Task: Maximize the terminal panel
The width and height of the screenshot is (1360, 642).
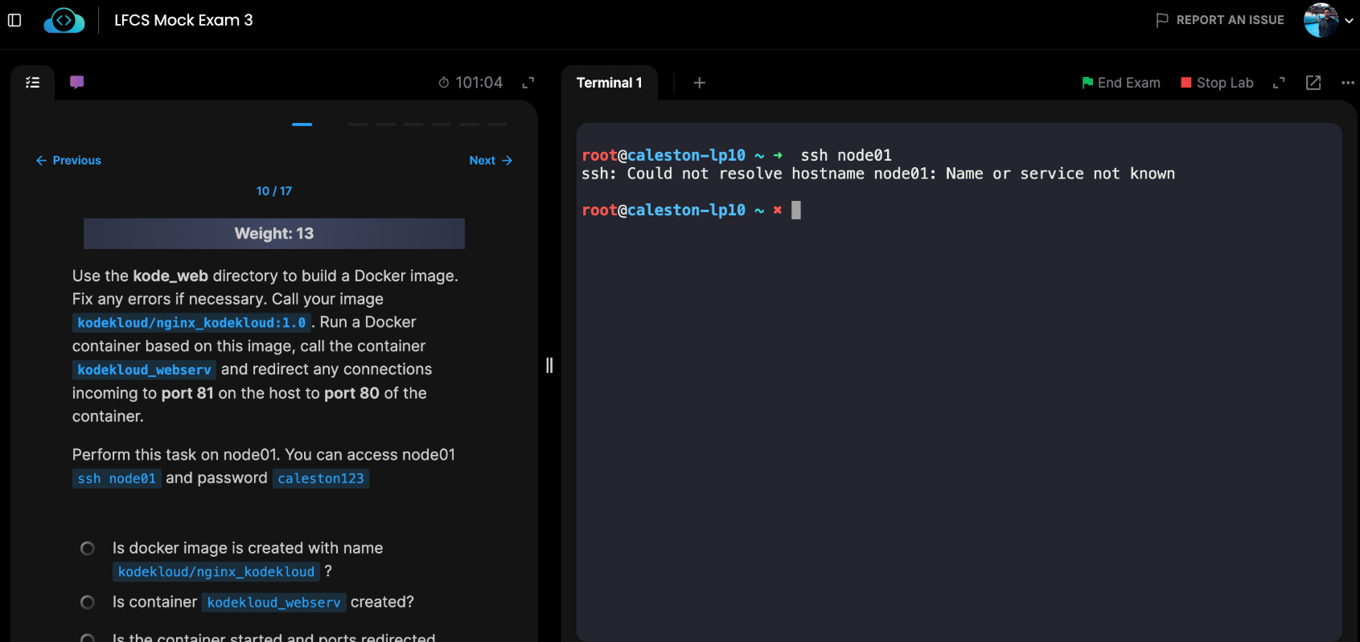Action: [1279, 83]
